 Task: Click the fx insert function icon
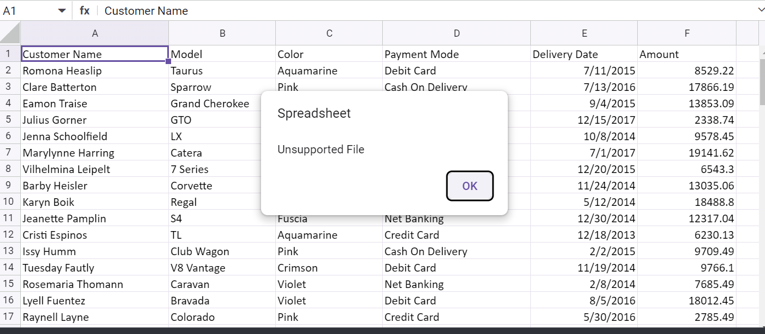[x=84, y=11]
